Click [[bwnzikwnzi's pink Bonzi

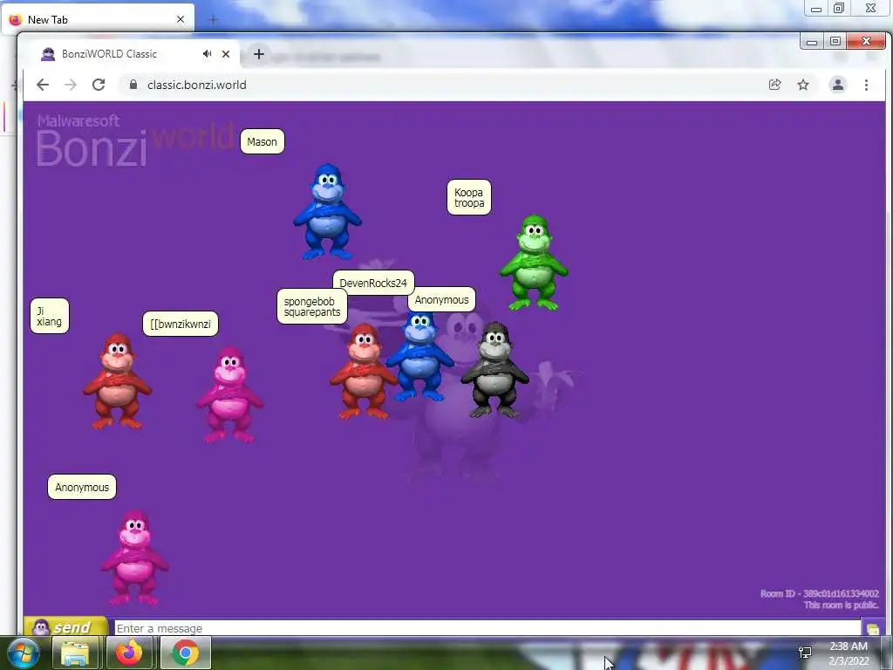pyautogui.click(x=229, y=394)
